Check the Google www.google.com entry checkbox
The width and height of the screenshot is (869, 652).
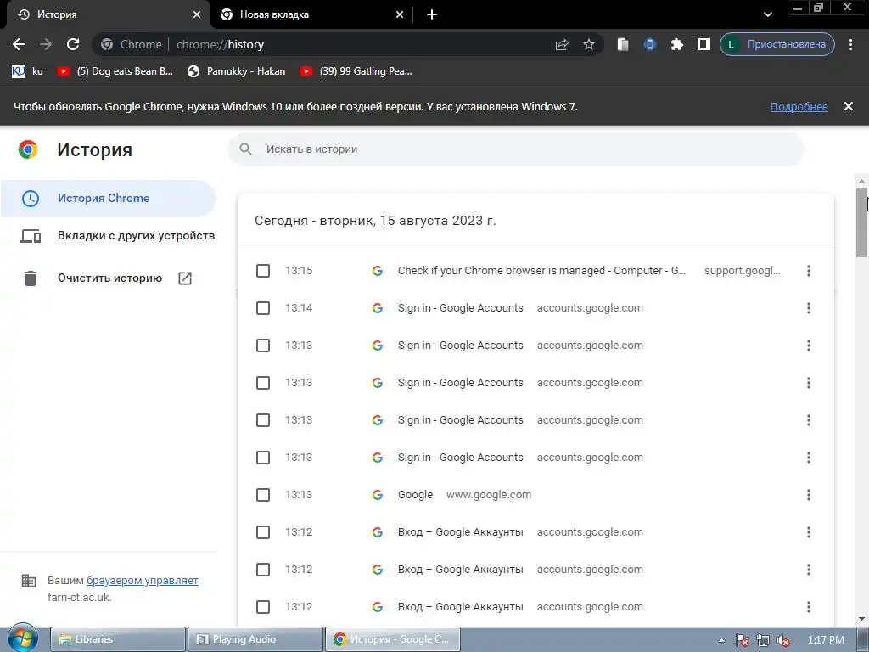point(263,495)
